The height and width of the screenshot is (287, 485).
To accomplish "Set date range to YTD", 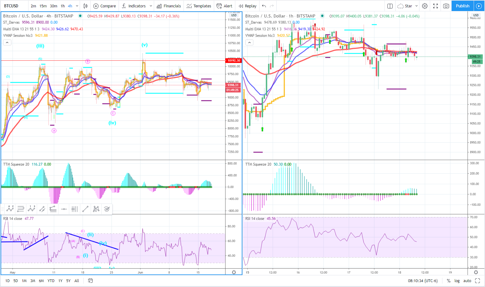I will click(51, 281).
